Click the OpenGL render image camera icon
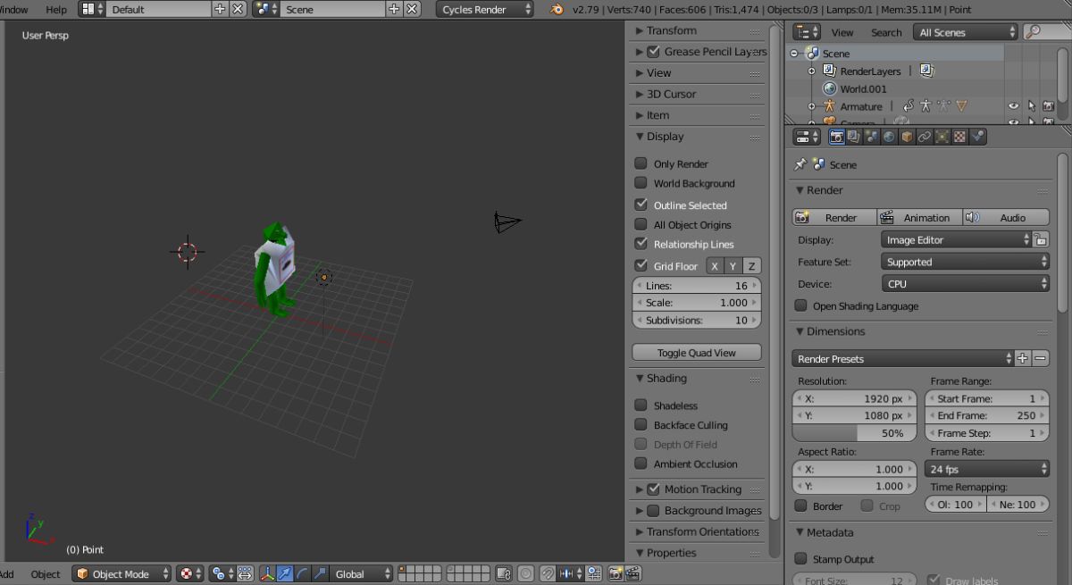 click(616, 573)
